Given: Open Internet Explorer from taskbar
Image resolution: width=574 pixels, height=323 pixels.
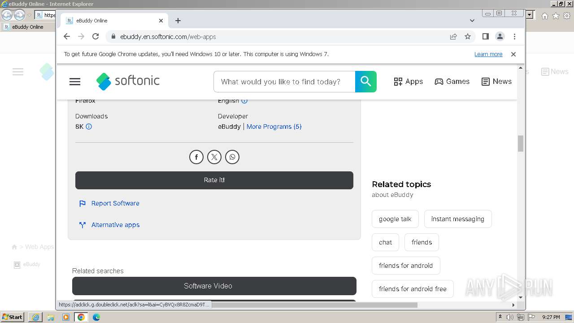Looking at the screenshot, I should click(35, 317).
